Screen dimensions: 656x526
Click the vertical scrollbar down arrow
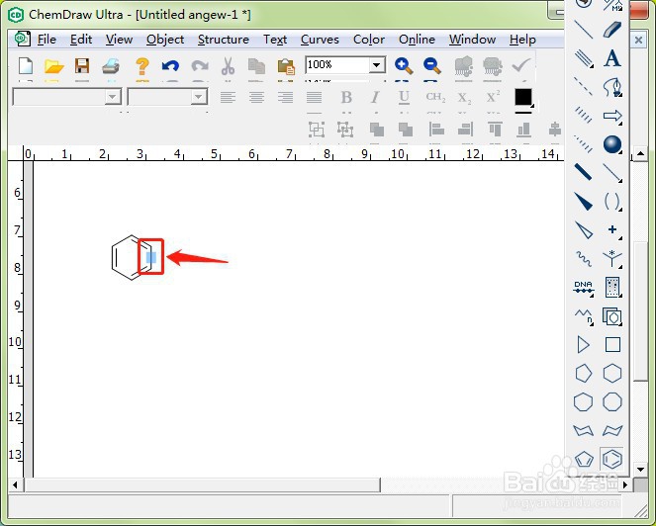coord(640,469)
